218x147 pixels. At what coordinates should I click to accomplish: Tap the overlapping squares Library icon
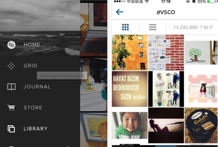(11, 129)
